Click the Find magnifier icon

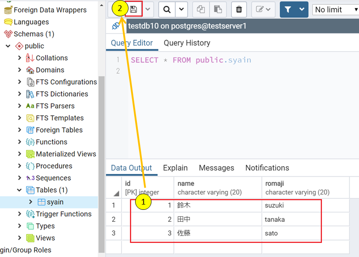[x=167, y=9]
